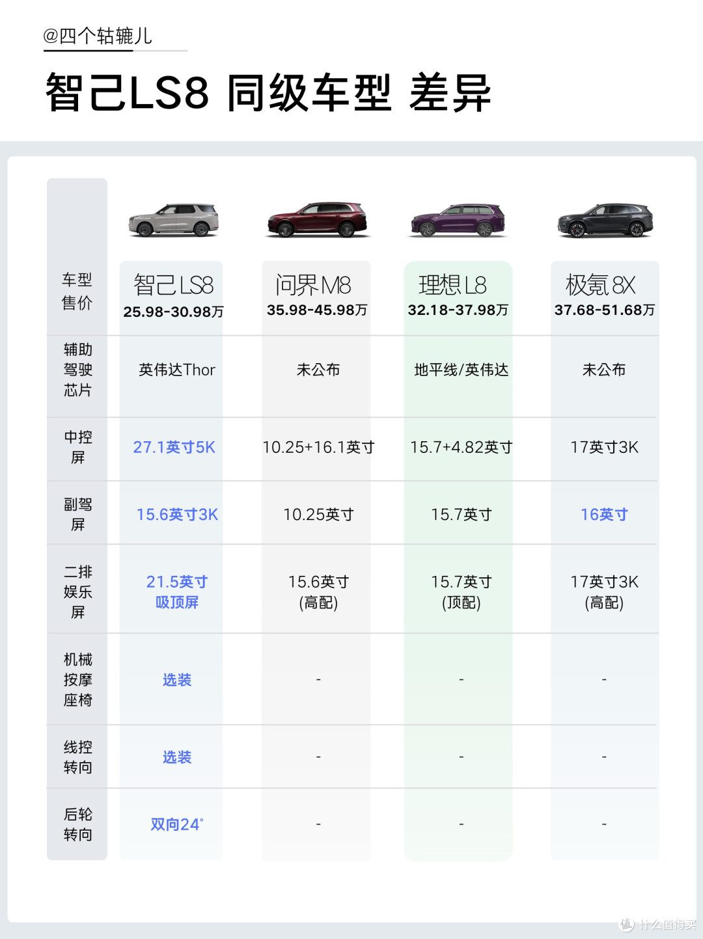The image size is (703, 939).
Task: Click the @四个轱辘儿 author handle
Action: [x=98, y=36]
